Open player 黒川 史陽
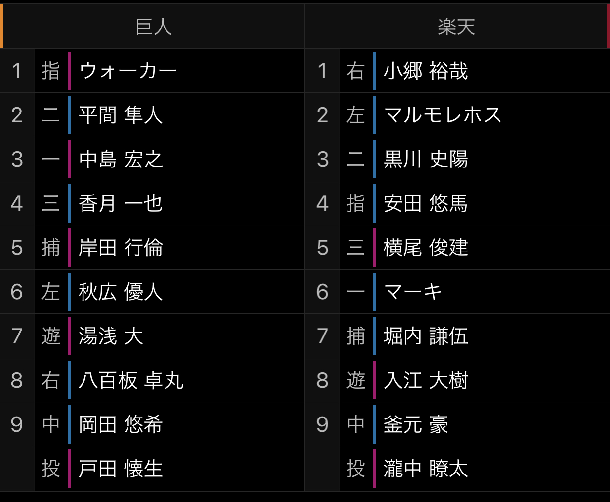 pos(426,159)
